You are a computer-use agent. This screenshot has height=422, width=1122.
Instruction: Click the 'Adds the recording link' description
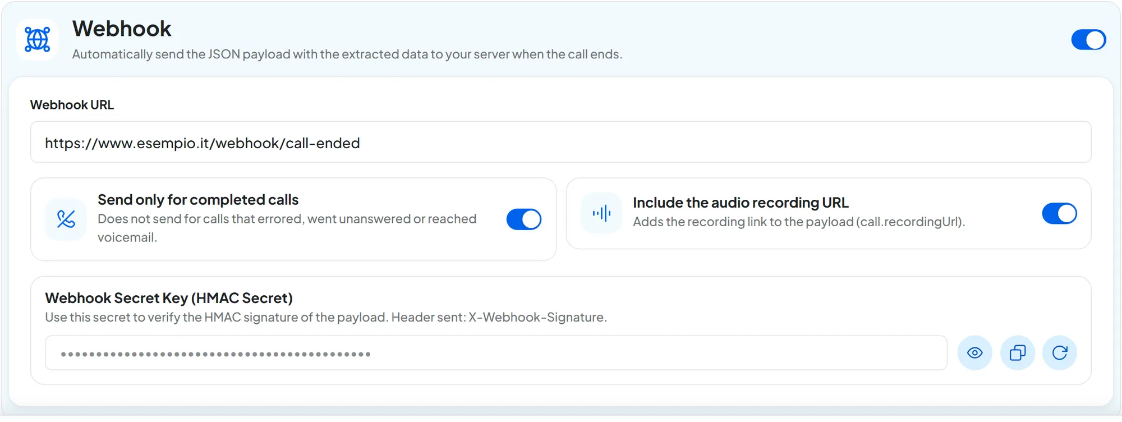click(x=799, y=222)
